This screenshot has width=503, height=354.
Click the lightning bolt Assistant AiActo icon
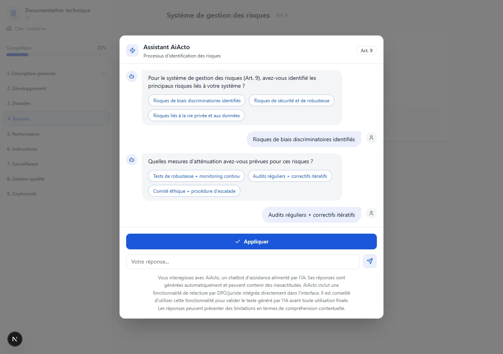pos(132,50)
